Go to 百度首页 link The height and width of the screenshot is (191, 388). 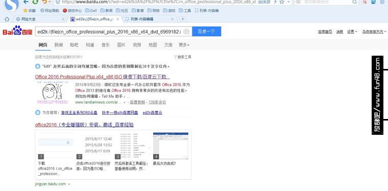point(325,32)
